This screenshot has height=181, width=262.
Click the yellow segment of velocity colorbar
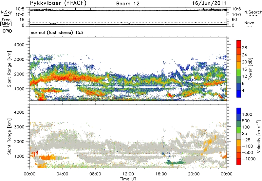(239, 143)
